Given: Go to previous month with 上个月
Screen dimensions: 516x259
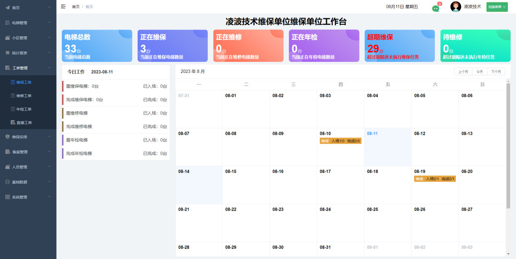Looking at the screenshot, I should [x=463, y=72].
